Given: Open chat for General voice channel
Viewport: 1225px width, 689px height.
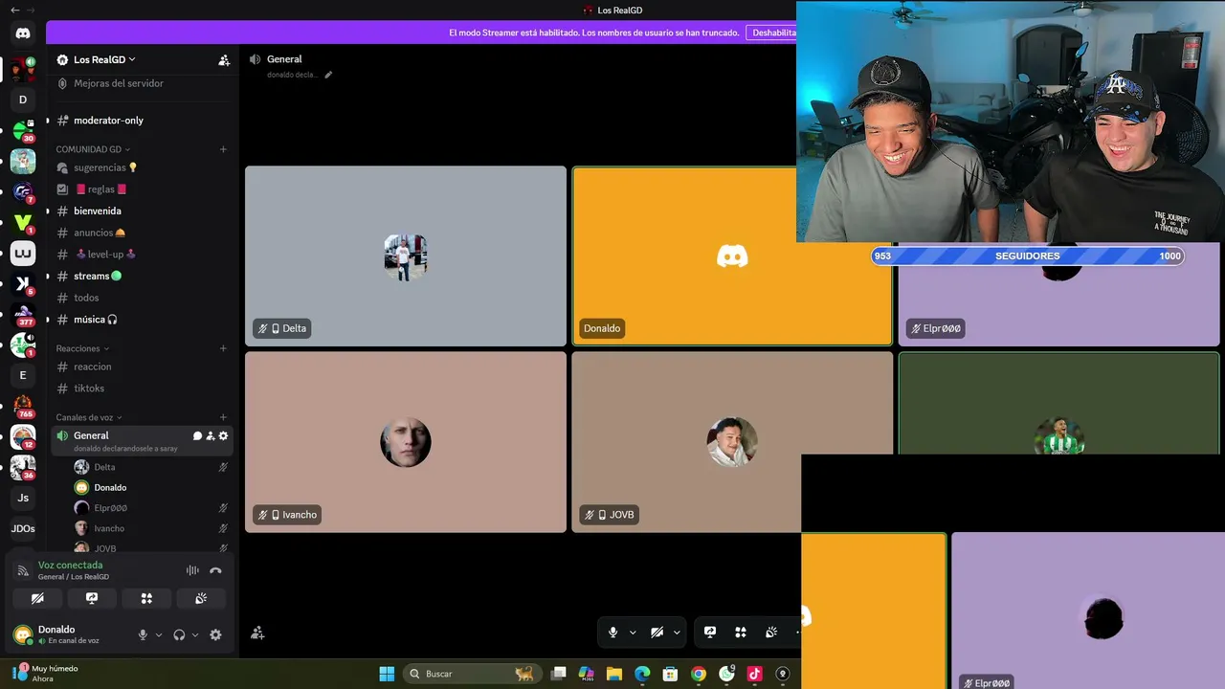Looking at the screenshot, I should 197,435.
